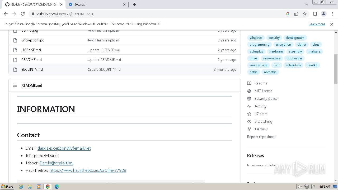Close the Settings tab

pos(125,4)
